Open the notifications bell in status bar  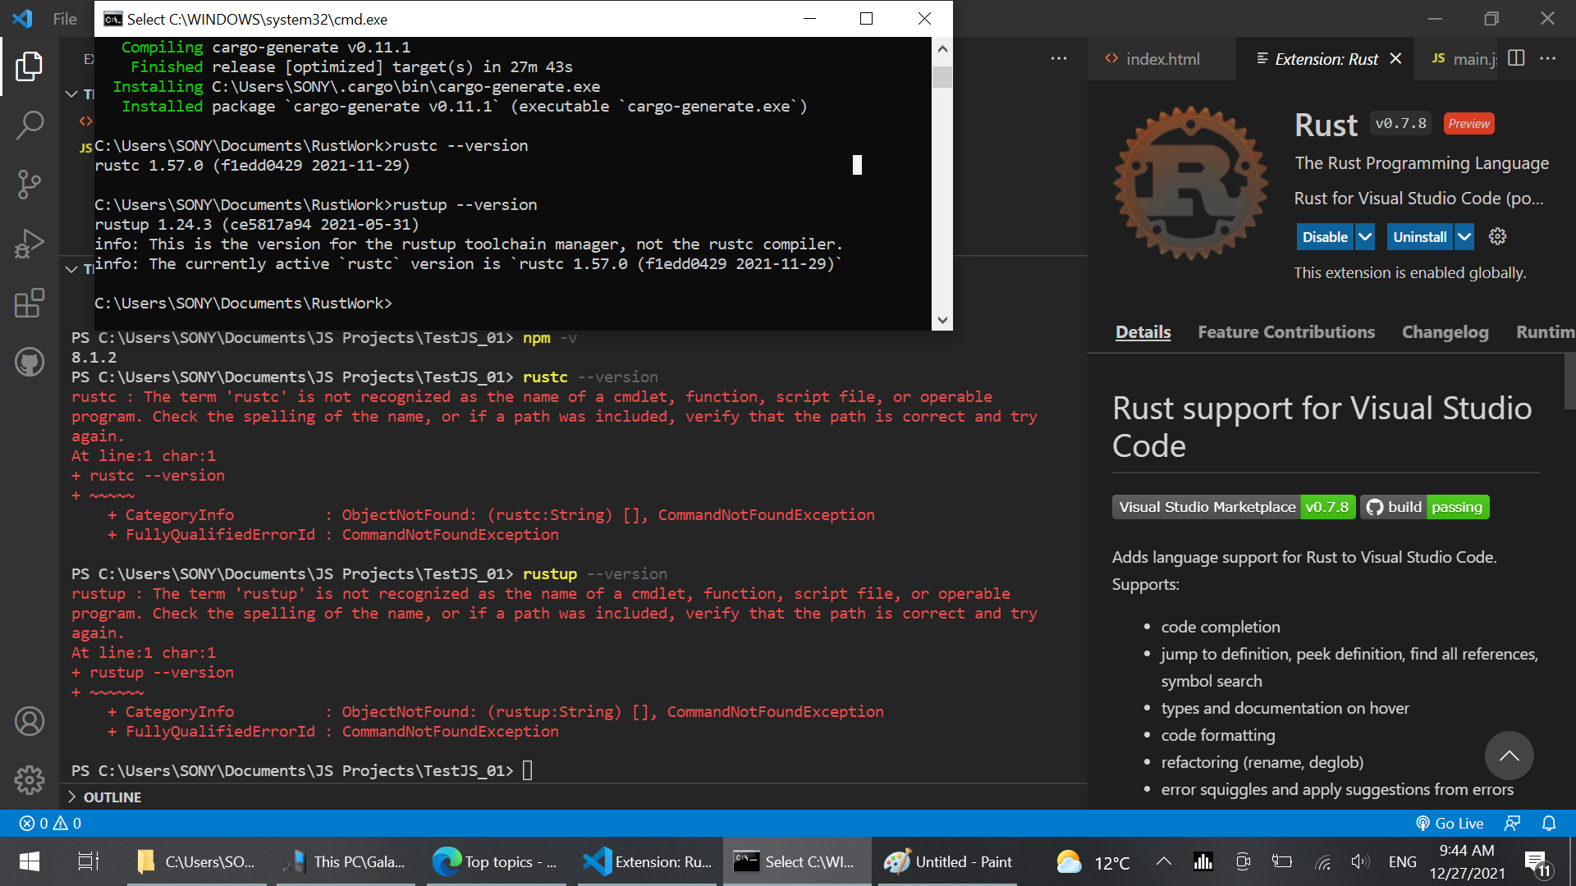(1549, 823)
